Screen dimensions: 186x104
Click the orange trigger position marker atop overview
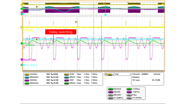(x=128, y=3)
